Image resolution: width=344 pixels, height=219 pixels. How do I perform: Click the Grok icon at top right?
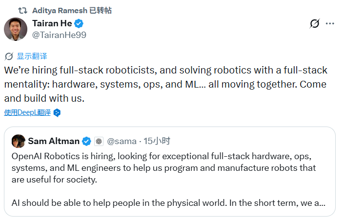[x=315, y=23]
